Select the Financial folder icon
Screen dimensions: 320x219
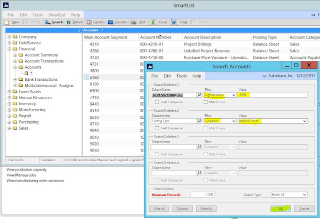pyautogui.click(x=15, y=49)
